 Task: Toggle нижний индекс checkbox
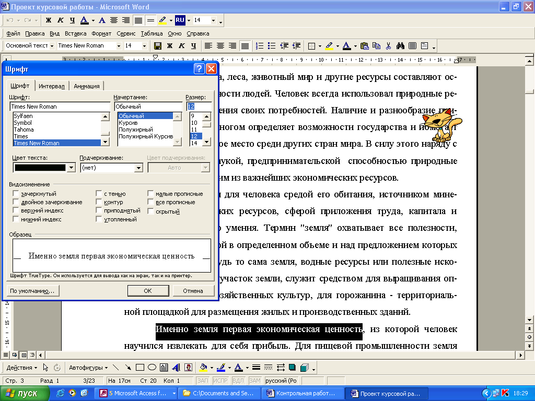16,219
